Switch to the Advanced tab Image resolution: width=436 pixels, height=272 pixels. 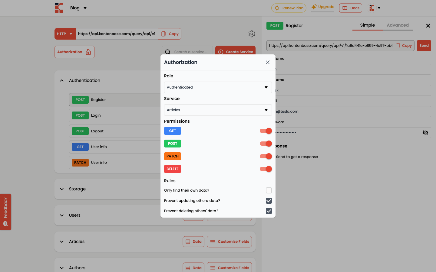pyautogui.click(x=398, y=25)
